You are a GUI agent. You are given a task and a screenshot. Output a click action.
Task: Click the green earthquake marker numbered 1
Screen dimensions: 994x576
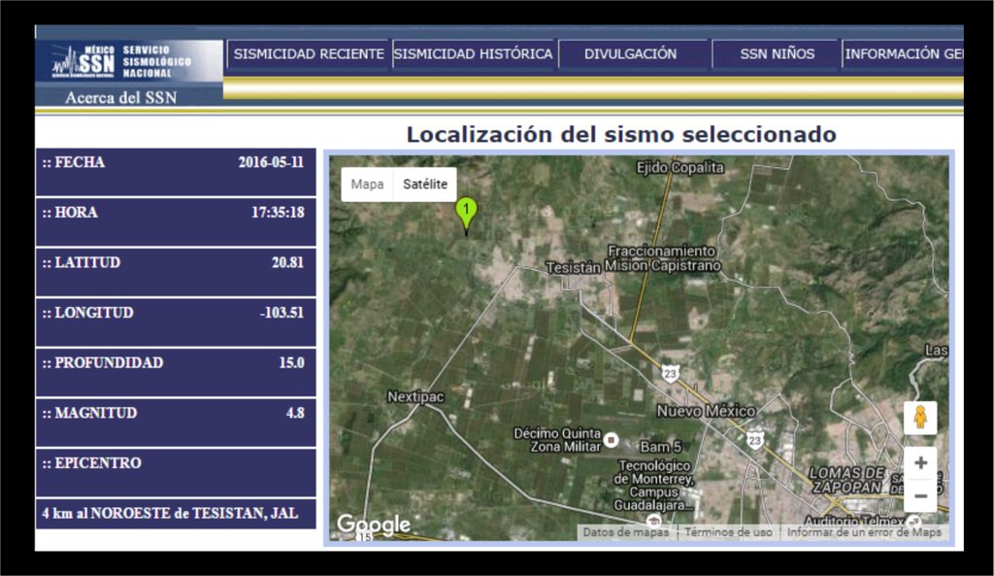click(466, 216)
